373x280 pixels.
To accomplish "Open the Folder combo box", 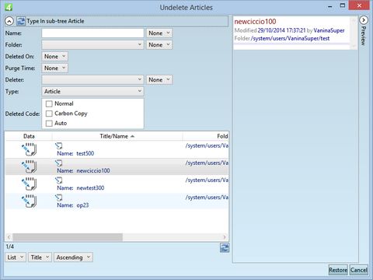I will tap(92, 44).
